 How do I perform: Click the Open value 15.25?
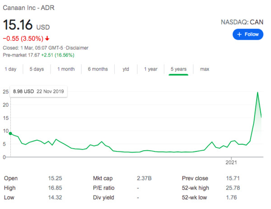(x=55, y=178)
